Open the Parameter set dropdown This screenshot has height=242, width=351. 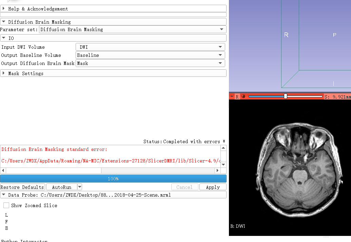132,29
